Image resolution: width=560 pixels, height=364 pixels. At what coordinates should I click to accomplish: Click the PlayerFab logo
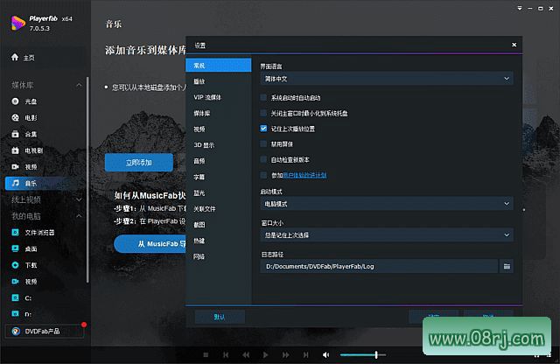coord(17,24)
